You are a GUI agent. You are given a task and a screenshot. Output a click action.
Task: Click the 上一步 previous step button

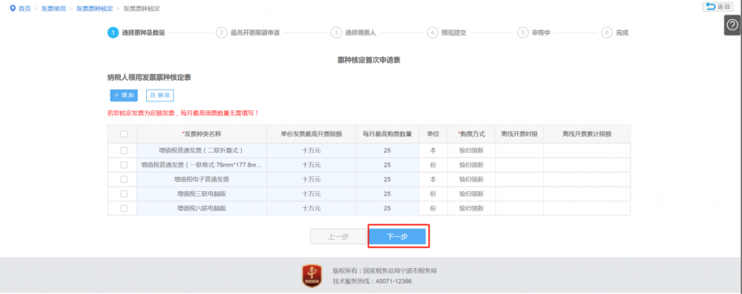pyautogui.click(x=338, y=236)
